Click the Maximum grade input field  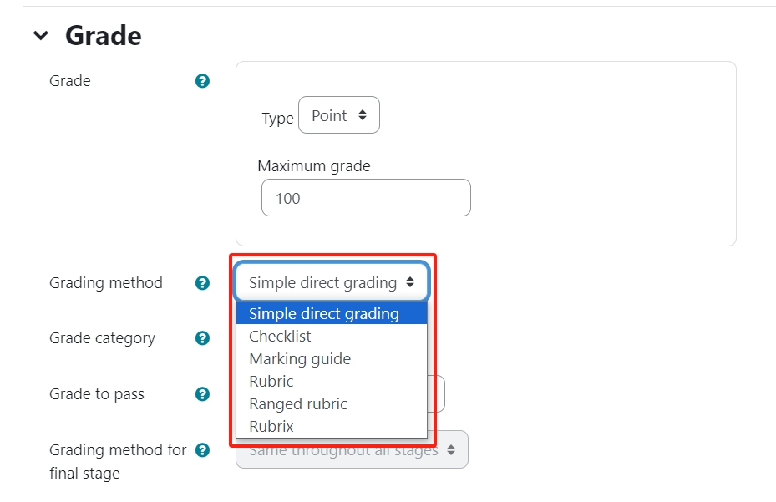[x=366, y=197]
